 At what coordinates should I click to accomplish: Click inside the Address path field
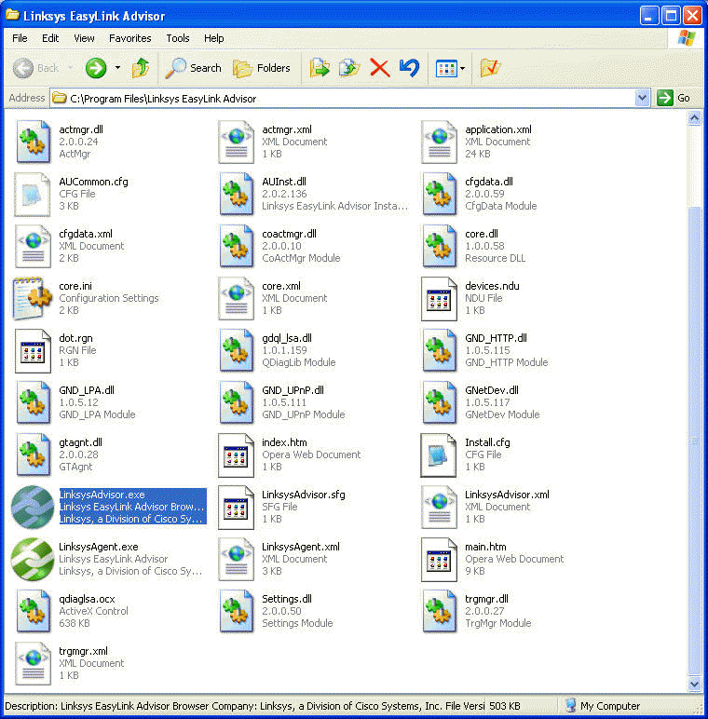345,98
